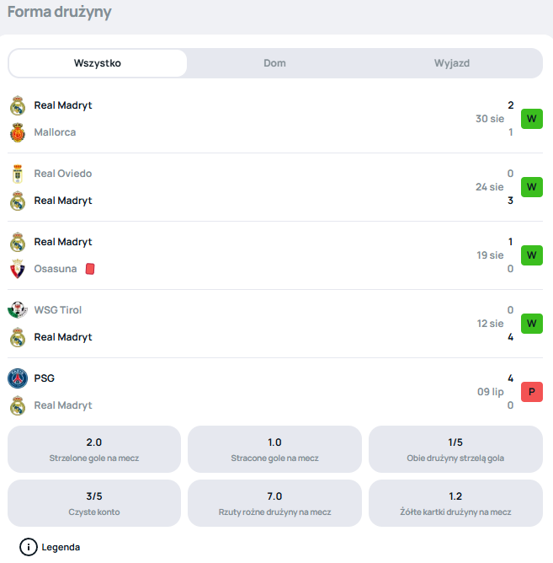Click the Żółte kartki drużyny na mecz tile

click(455, 503)
